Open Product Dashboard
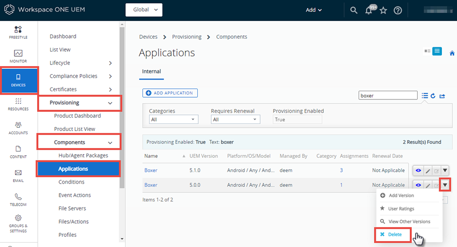The image size is (457, 247). 77,116
